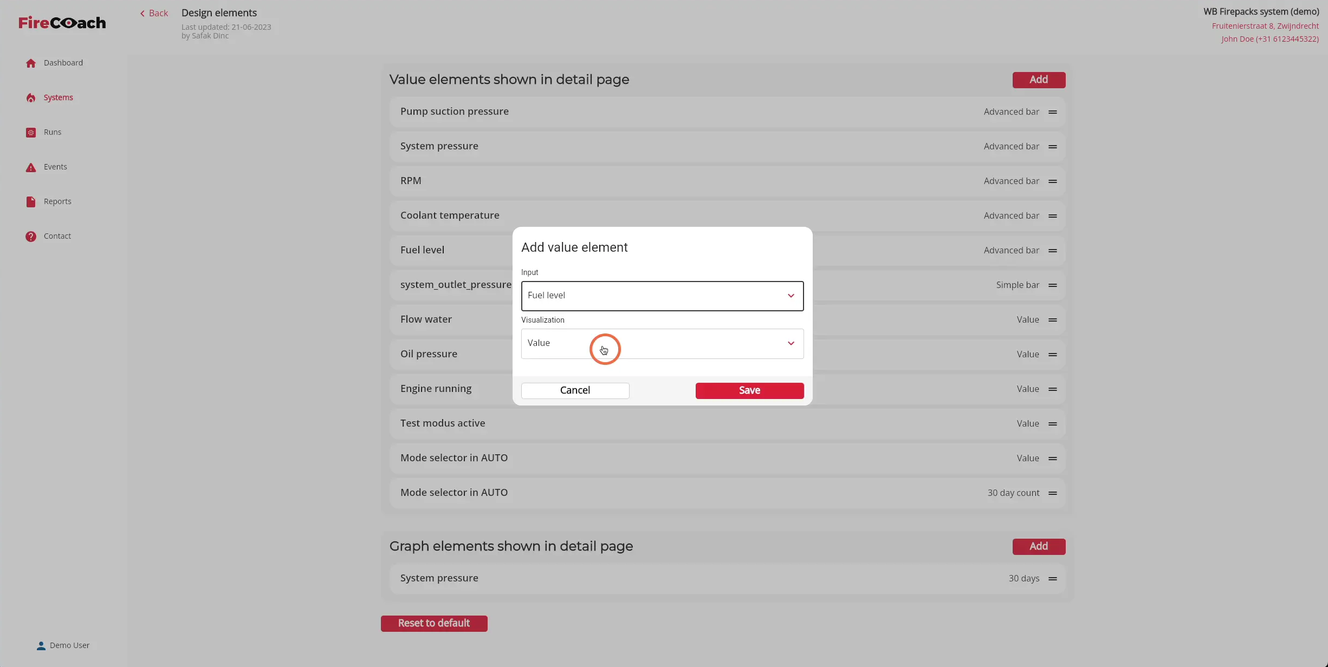1328x667 pixels.
Task: Select the Test modus active row
Action: pos(728,423)
